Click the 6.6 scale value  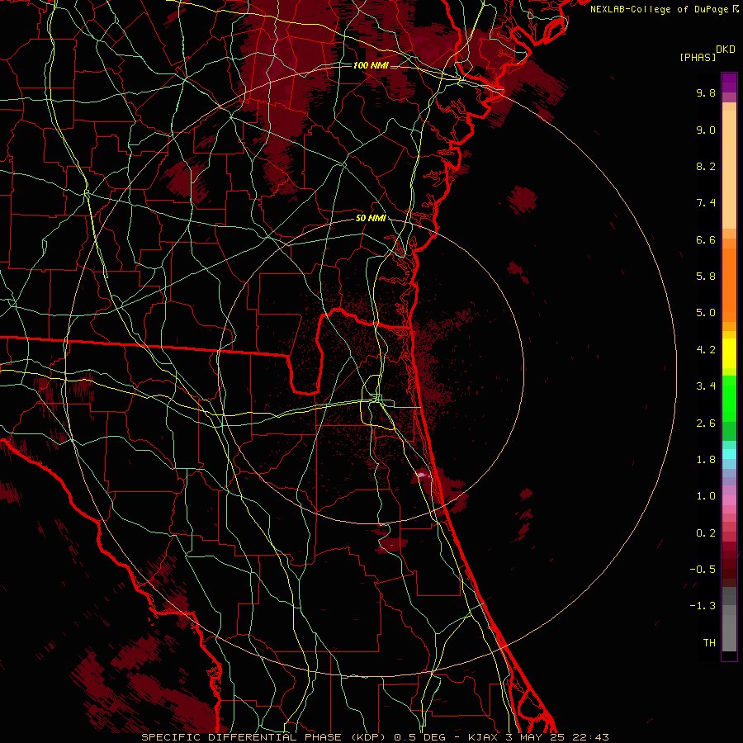(x=706, y=239)
